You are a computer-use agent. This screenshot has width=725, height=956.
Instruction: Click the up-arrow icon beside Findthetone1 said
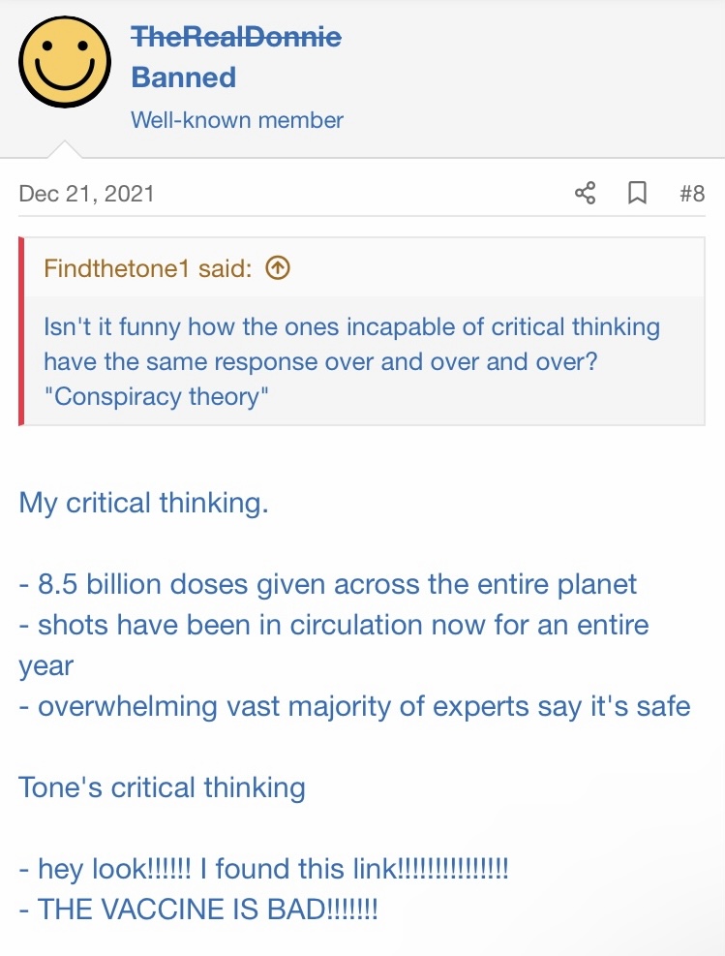click(x=277, y=268)
